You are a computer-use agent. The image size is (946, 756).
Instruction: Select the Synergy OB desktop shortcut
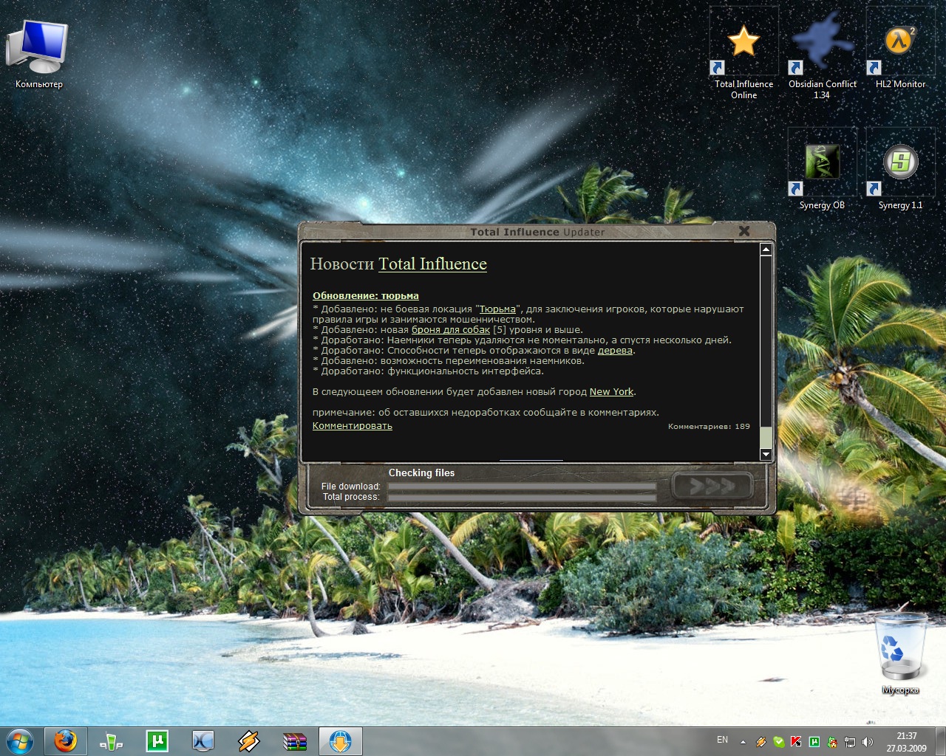tap(822, 170)
